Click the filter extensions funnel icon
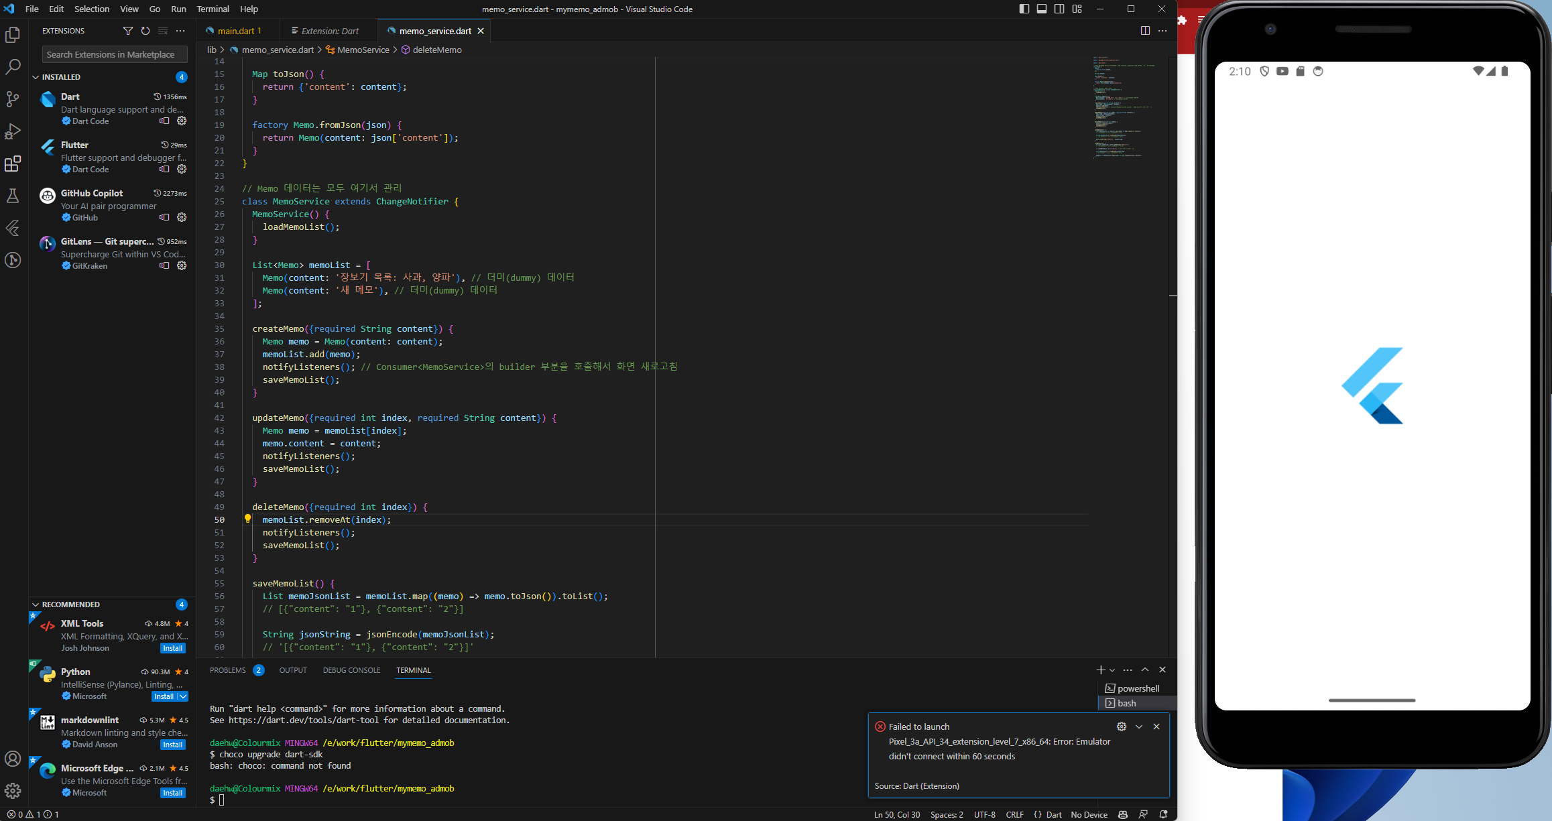This screenshot has height=821, width=1552. [x=127, y=31]
